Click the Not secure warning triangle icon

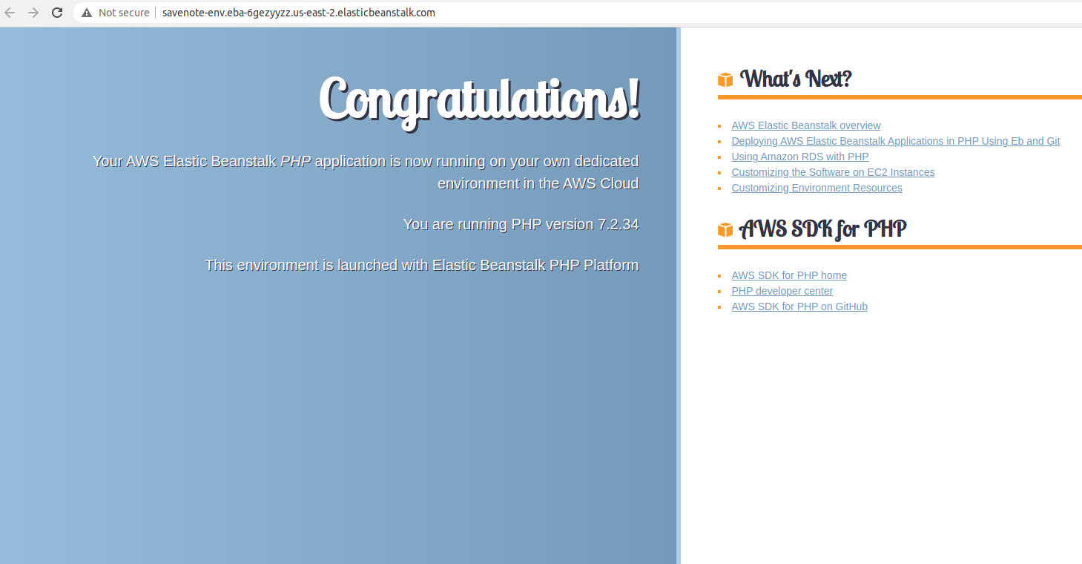pos(87,13)
